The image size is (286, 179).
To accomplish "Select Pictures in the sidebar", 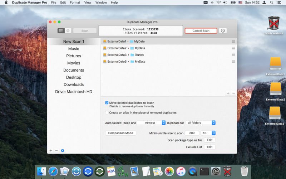I will 74,56.
